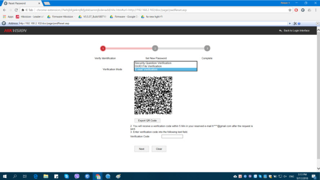The height and width of the screenshot is (180, 320).
Task: Click the Opera extension icon in toolbar
Action: pos(296,10)
